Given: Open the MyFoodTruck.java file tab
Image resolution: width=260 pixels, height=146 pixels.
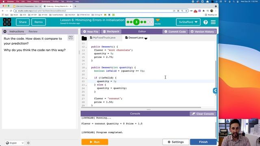Looking at the screenshot, I should point(103,38).
